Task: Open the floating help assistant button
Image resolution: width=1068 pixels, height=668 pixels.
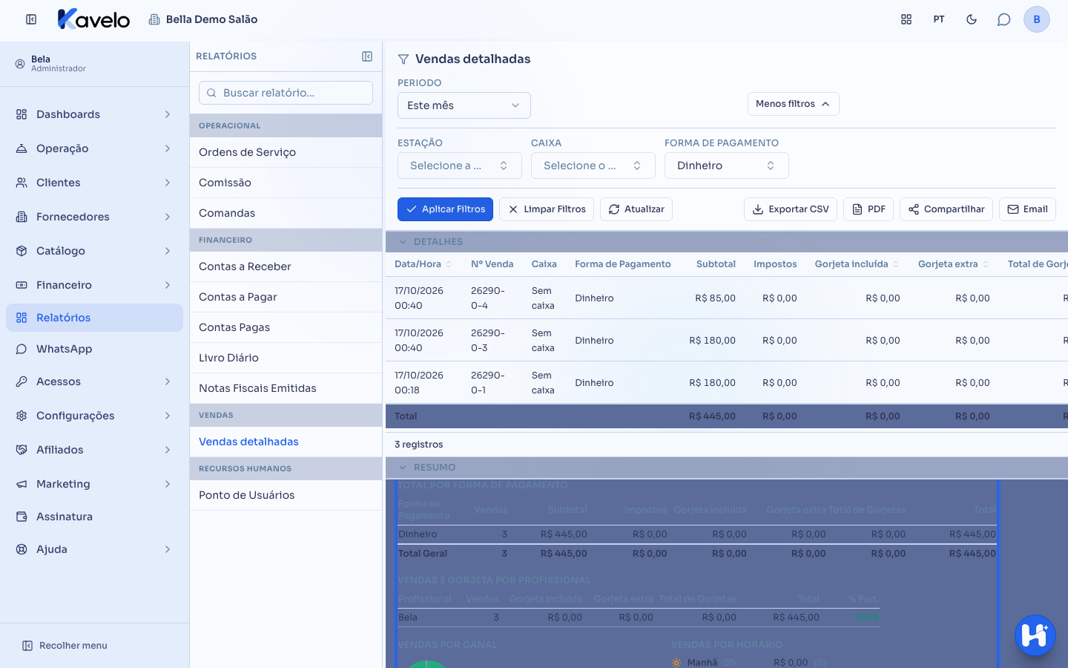Action: [x=1035, y=635]
